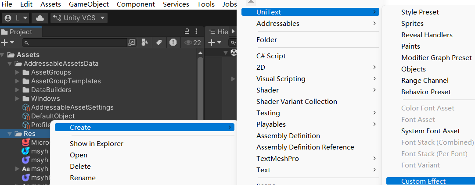Image resolution: width=475 pixels, height=185 pixels.
Task: Expand the DataBuilders folder arrow
Action: point(18,90)
